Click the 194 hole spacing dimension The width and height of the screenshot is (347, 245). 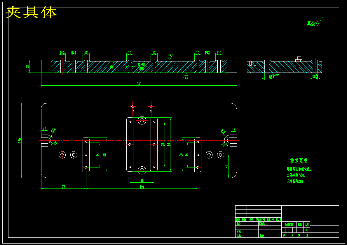142,187
